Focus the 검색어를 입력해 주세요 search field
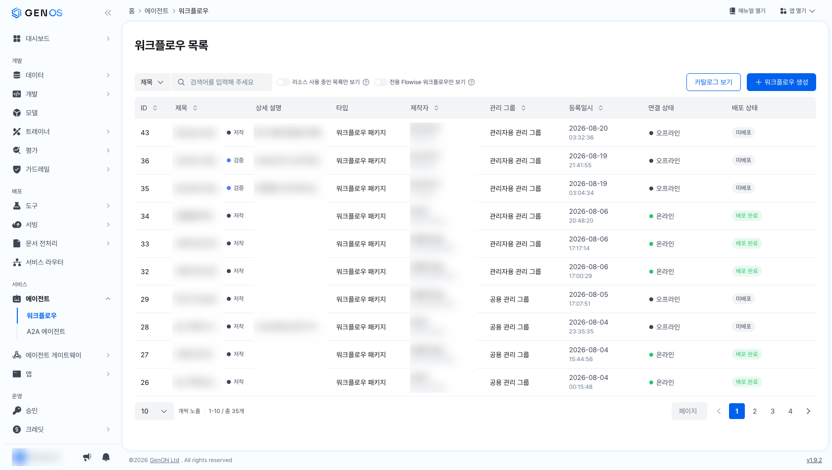Viewport: 832px width, 470px height. (x=222, y=82)
